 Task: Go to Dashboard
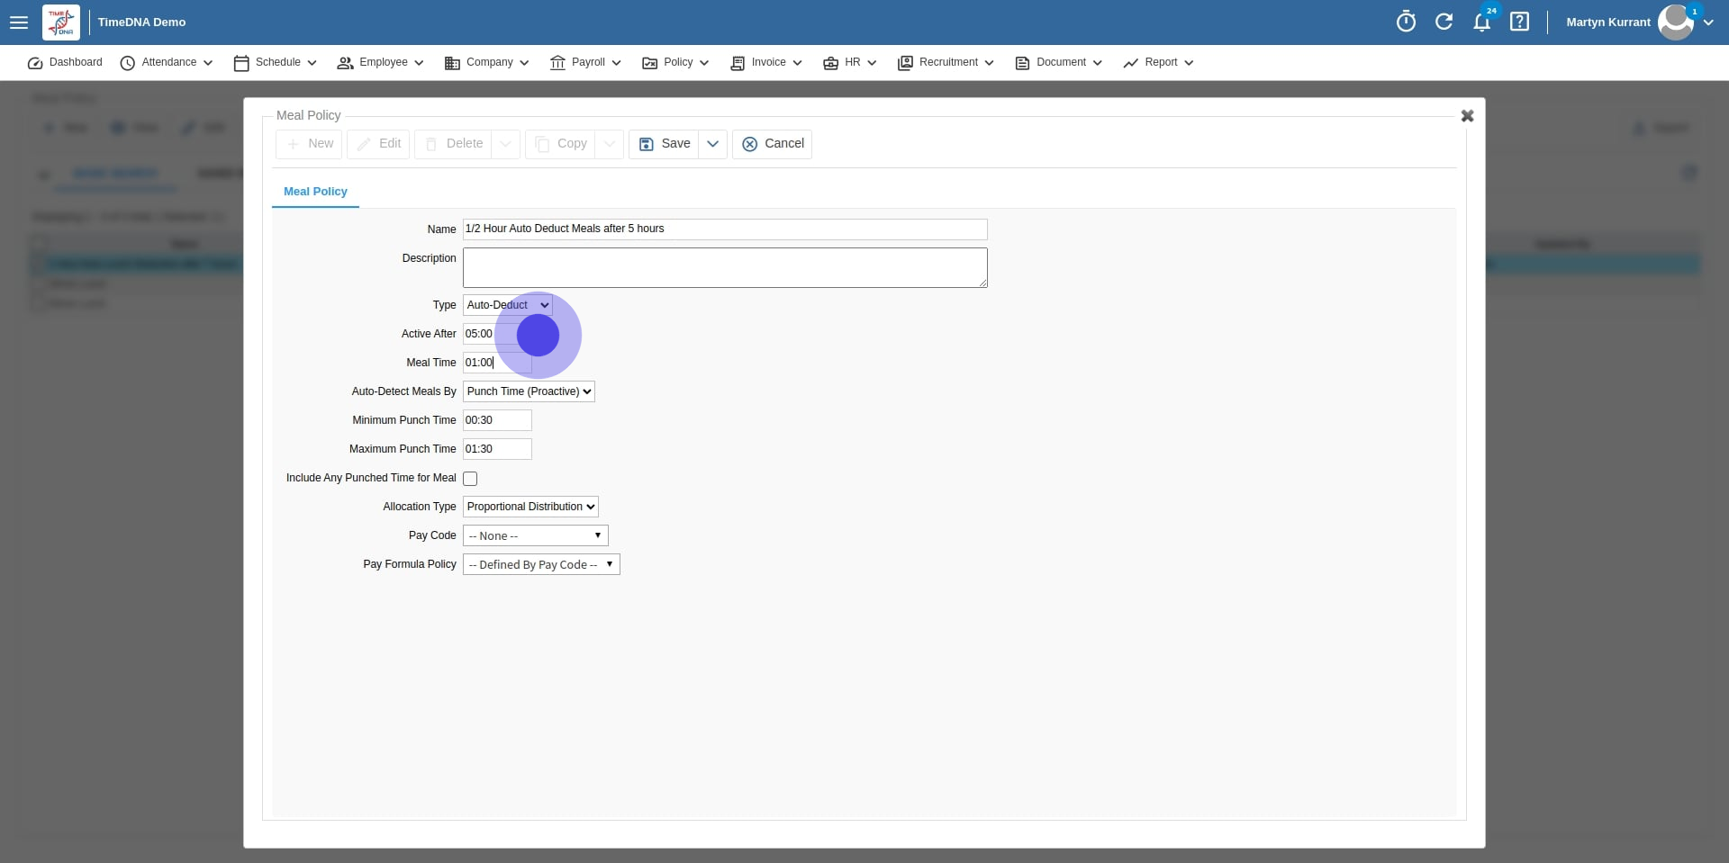coord(65,63)
